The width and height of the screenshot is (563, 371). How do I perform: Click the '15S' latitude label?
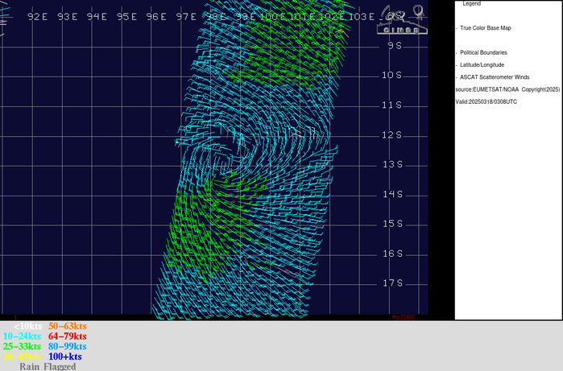tap(392, 224)
